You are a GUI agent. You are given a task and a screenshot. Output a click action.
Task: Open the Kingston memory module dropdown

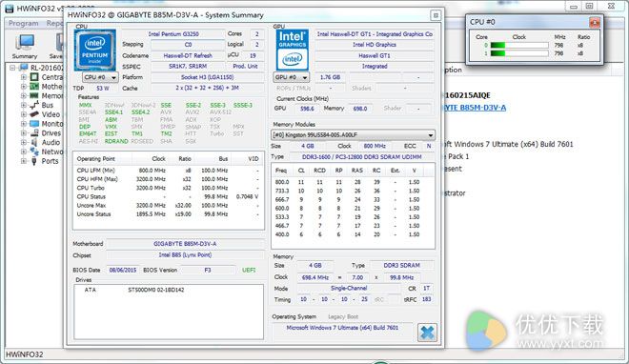(353, 135)
